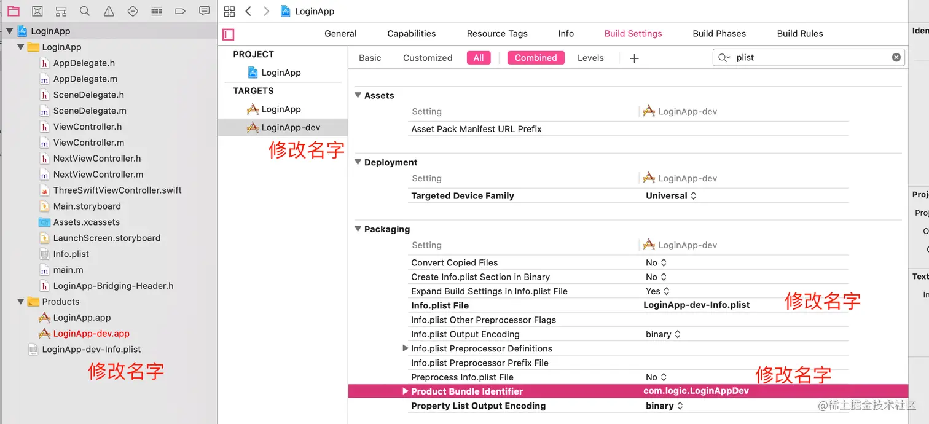
Task: Open Expand Build Settings Yes dropdown
Action: pyautogui.click(x=658, y=291)
